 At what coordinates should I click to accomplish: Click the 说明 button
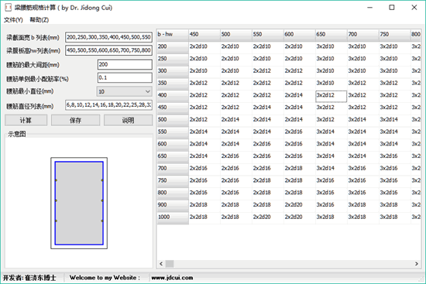[129, 120]
